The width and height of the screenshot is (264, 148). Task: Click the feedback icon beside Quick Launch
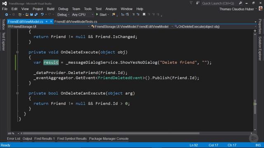(x=198, y=3)
